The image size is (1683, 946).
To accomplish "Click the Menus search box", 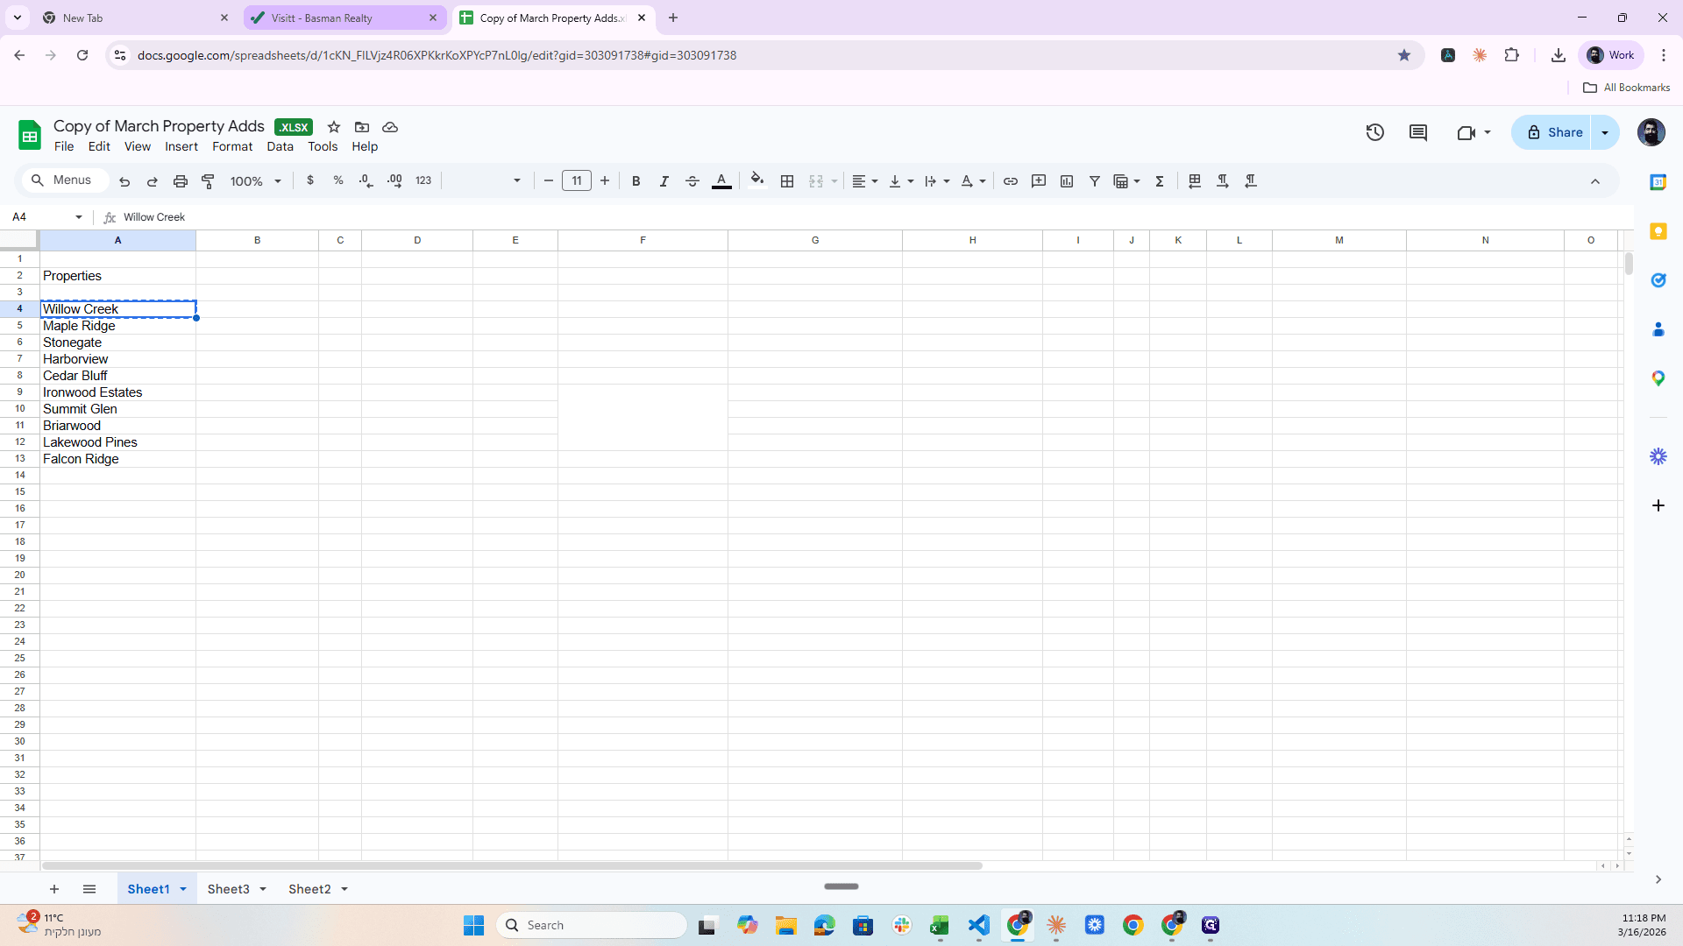I will coord(67,180).
